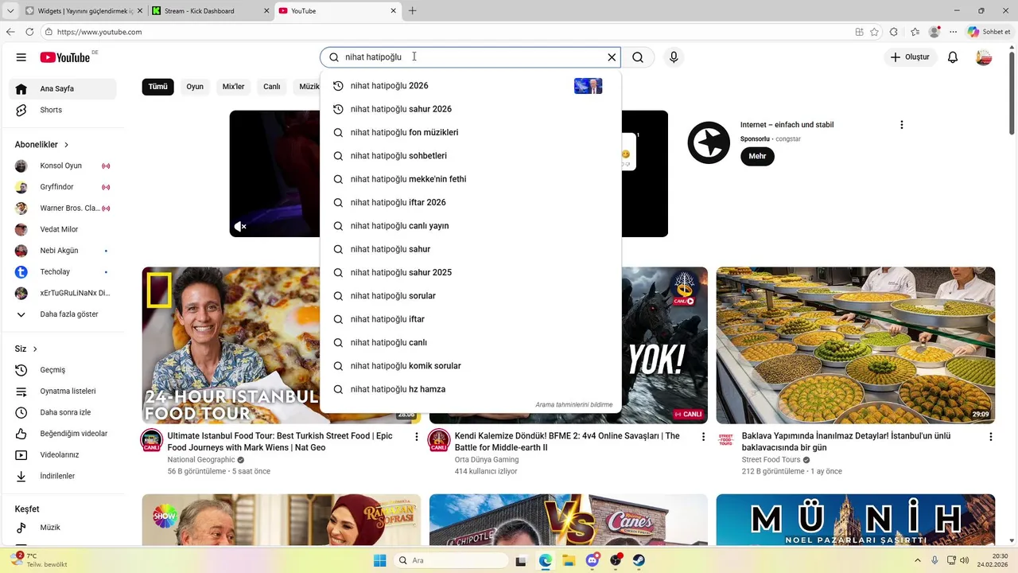Open the Sohbet et Copilot button
Image resolution: width=1018 pixels, height=573 pixels.
989,32
